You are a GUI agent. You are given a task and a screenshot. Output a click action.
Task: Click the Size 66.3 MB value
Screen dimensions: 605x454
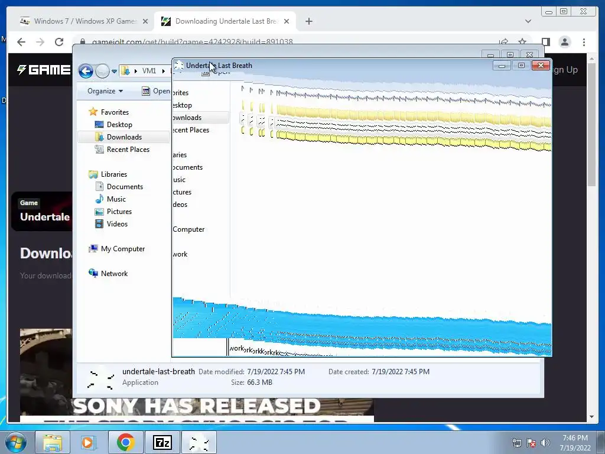pos(259,382)
